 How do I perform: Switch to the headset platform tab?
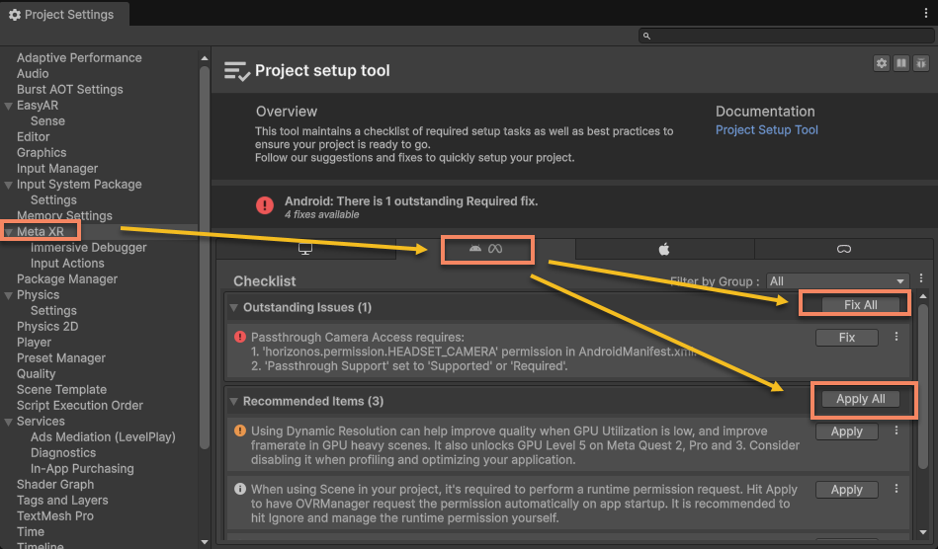(x=843, y=249)
